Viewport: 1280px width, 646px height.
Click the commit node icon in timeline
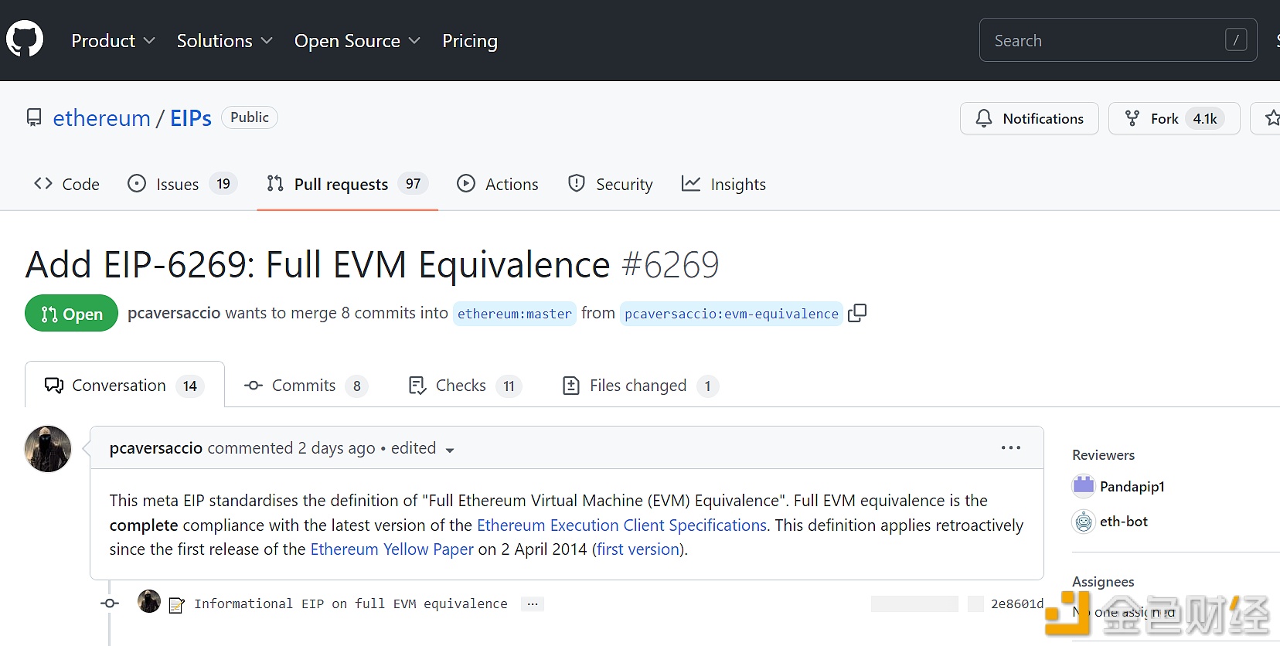110,603
